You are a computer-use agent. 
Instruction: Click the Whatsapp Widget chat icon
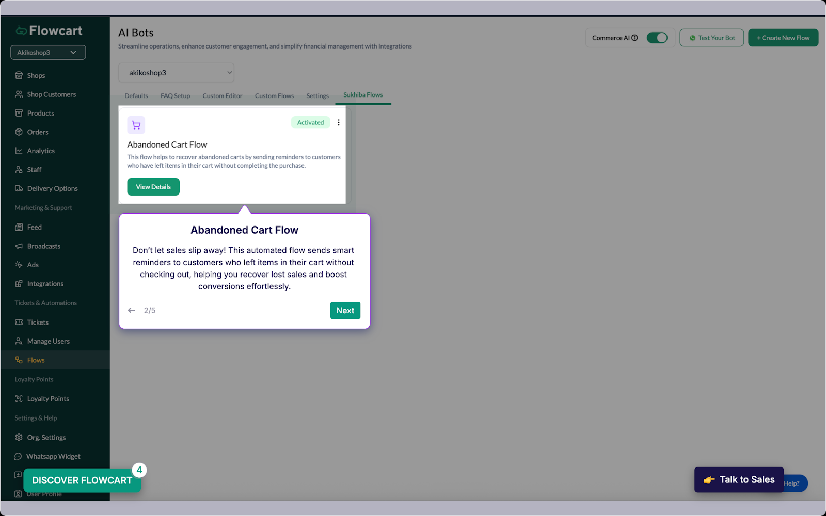(18, 456)
